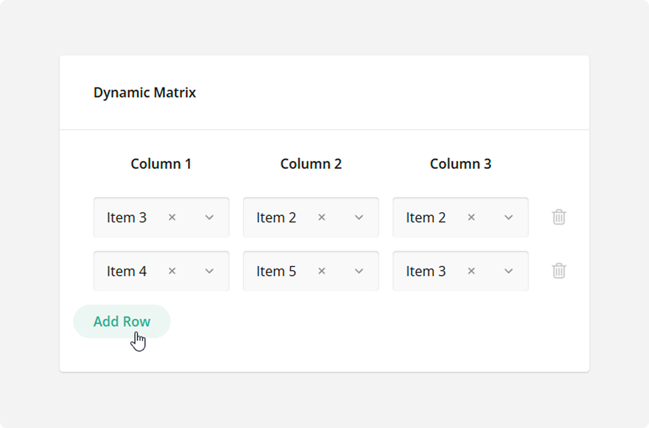The width and height of the screenshot is (649, 428).
Task: Expand the Item 4 dropdown in Column 1
Action: click(x=209, y=271)
